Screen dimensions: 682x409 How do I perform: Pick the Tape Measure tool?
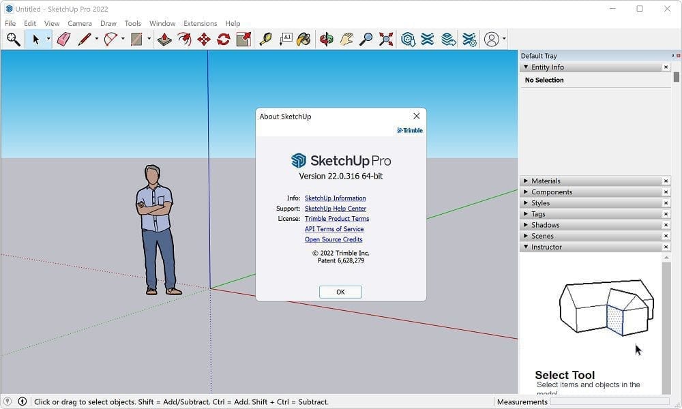pos(265,39)
